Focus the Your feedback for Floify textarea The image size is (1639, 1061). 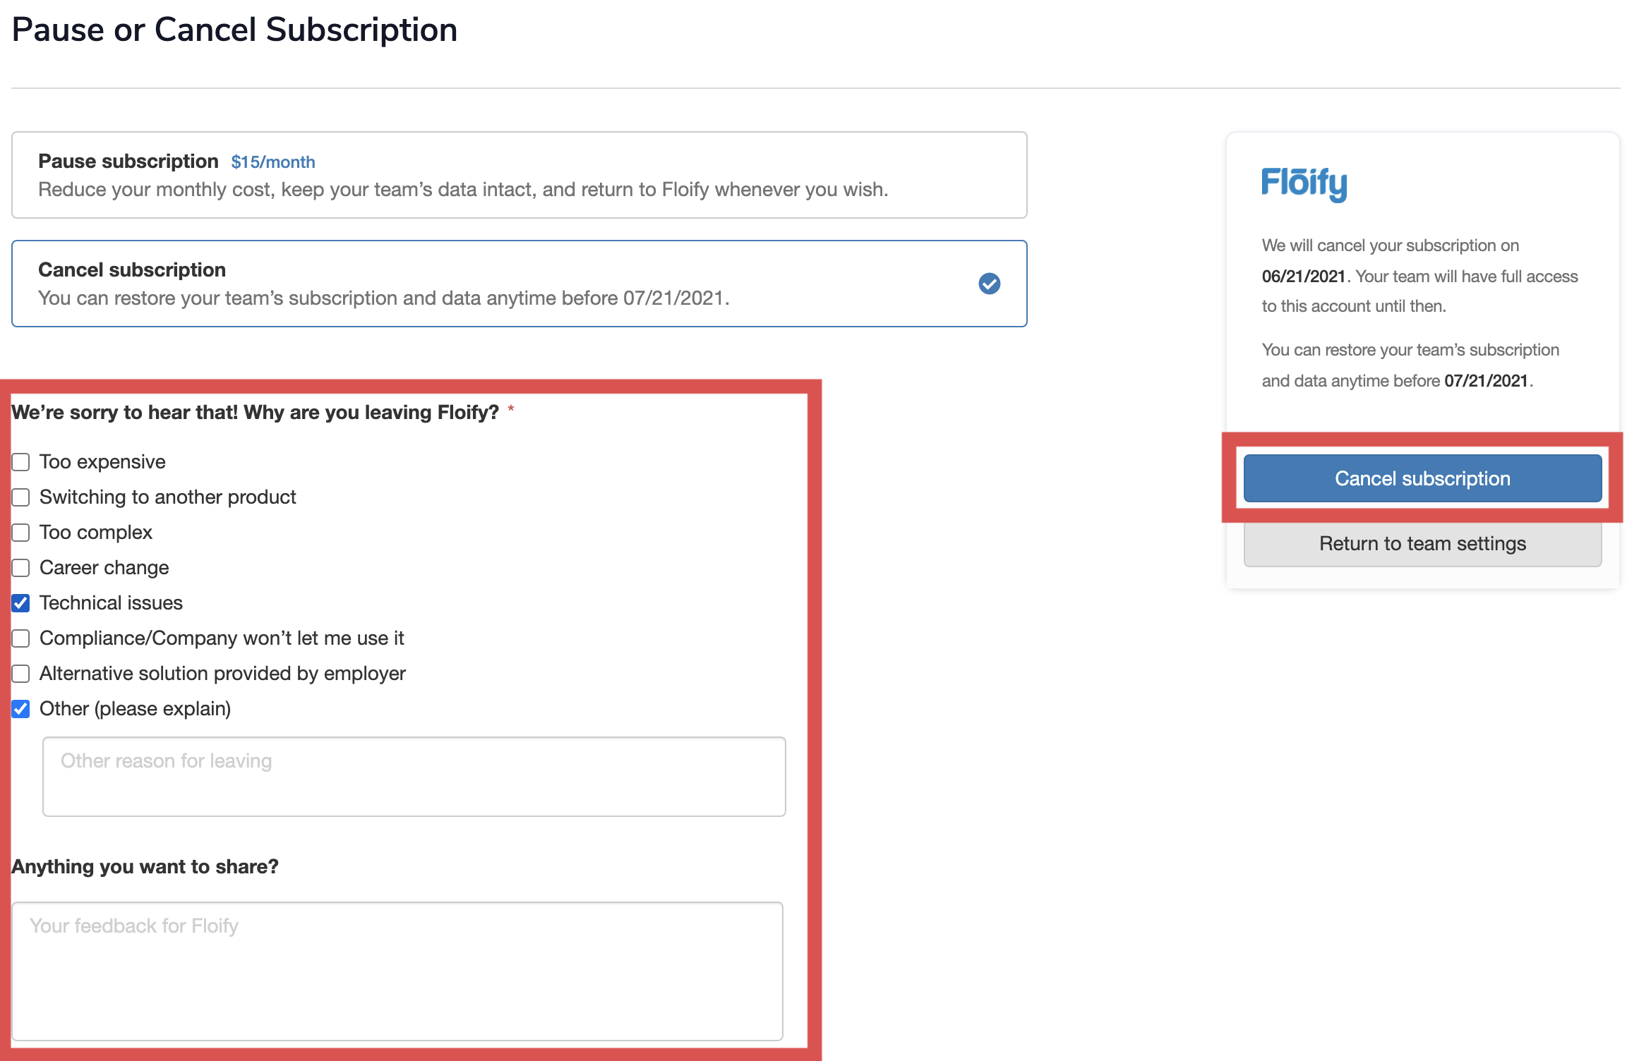[x=397, y=971]
